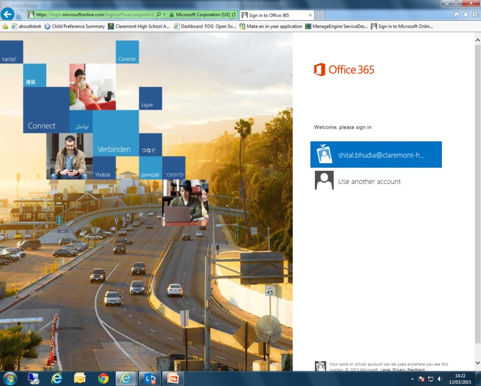481x386 pixels.
Task: Launch the first Internet Explorer taskbar icon
Action: [x=57, y=378]
